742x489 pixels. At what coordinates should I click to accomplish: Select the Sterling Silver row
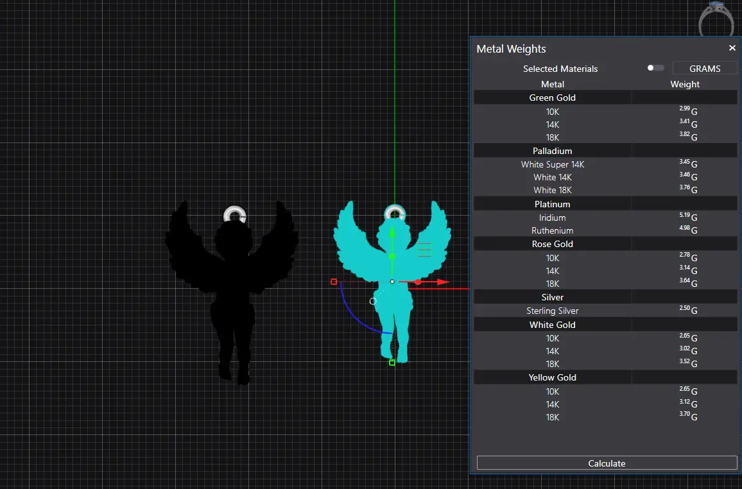(x=552, y=311)
